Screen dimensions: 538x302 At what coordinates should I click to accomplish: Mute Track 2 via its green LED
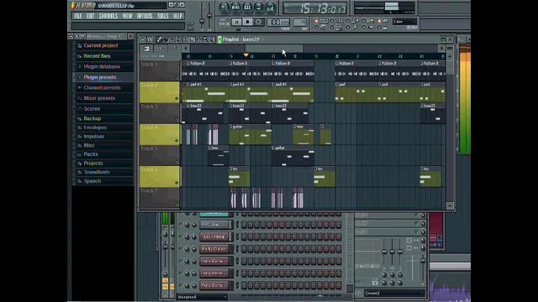pyautogui.click(x=177, y=99)
